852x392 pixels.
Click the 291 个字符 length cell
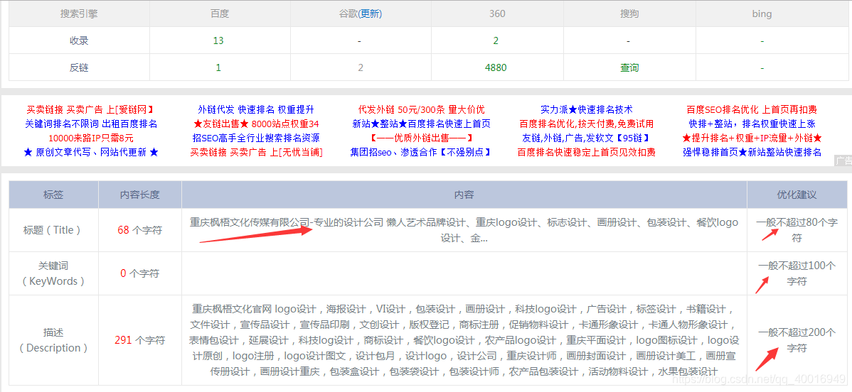pos(139,340)
